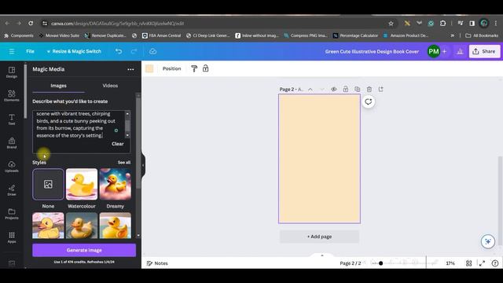503x283 pixels.
Task: Redo the last action
Action: point(134,51)
